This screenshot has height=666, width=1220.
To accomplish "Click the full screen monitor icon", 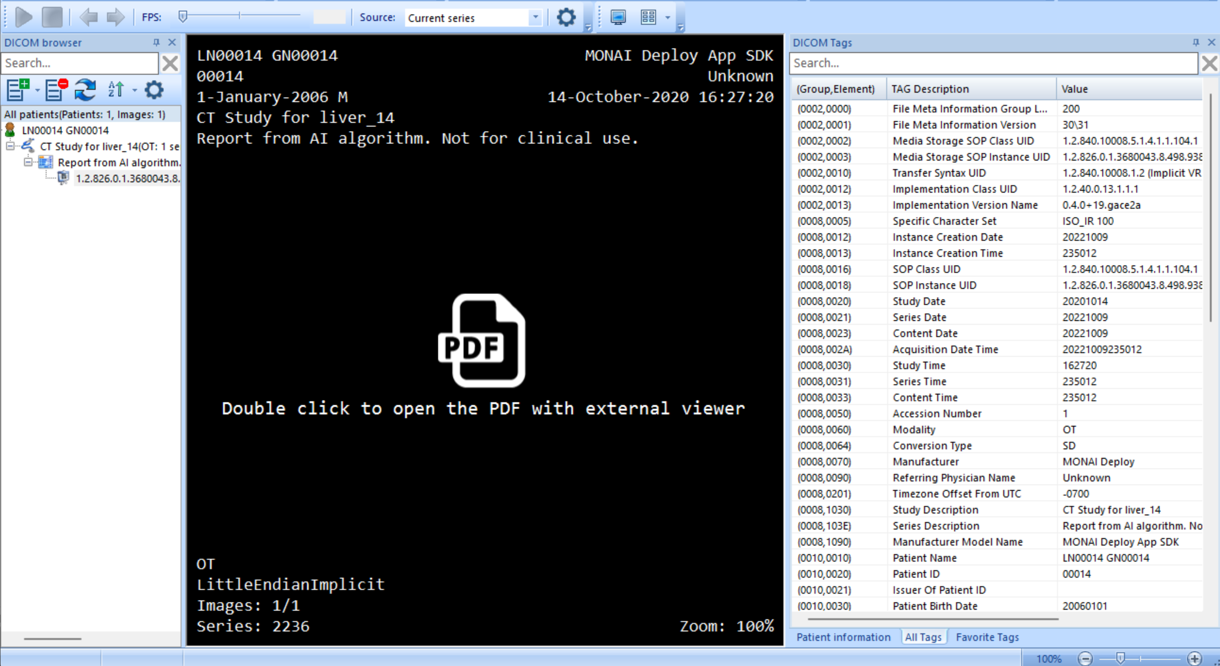I will click(x=618, y=17).
